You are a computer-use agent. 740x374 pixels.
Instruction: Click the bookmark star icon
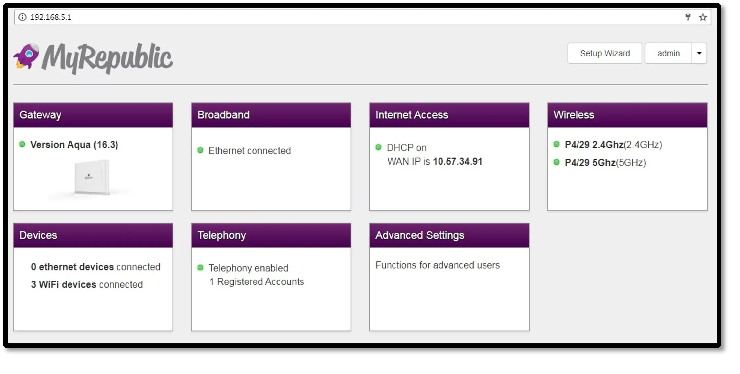tap(703, 17)
